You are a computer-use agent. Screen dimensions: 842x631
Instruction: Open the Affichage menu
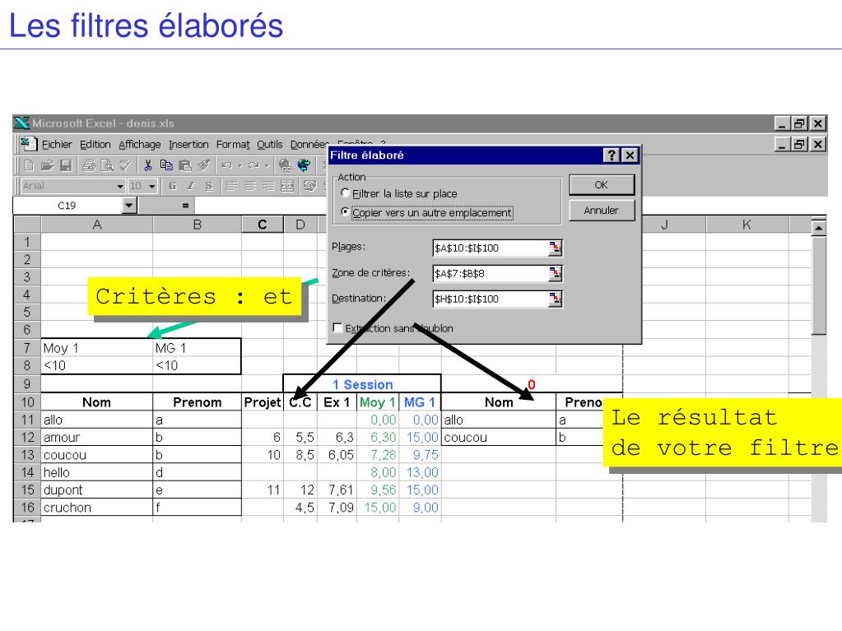click(140, 144)
